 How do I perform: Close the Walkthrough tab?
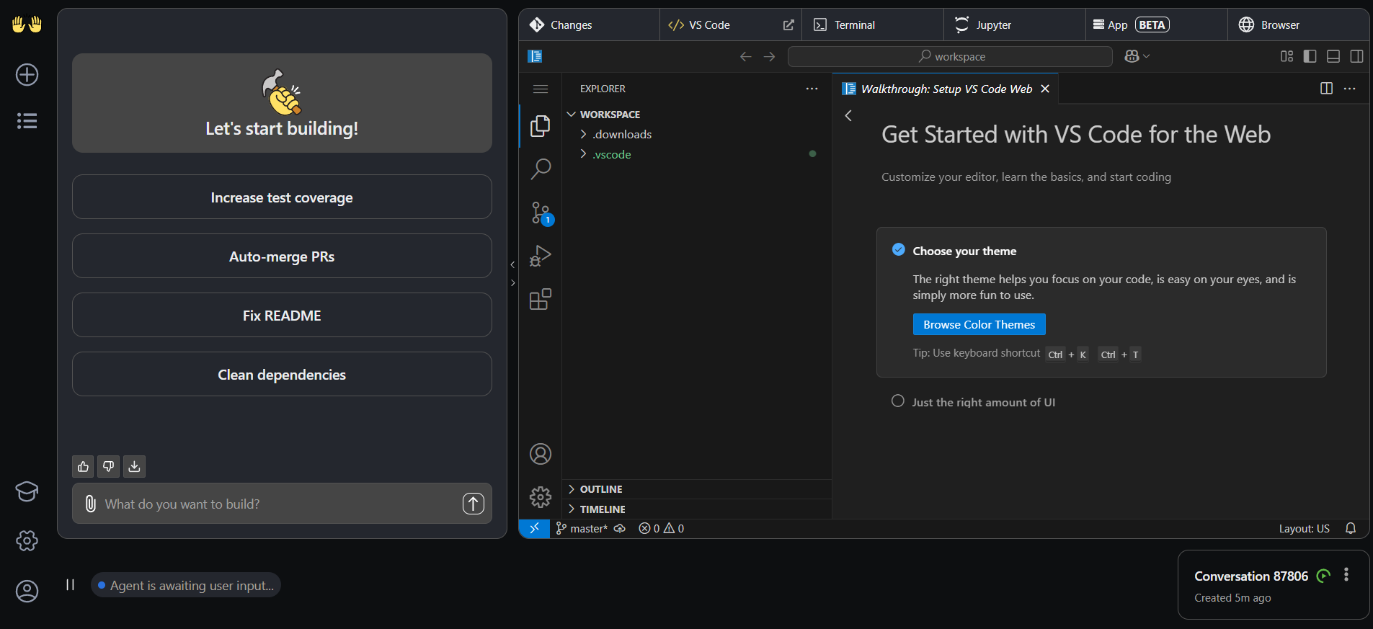1045,89
